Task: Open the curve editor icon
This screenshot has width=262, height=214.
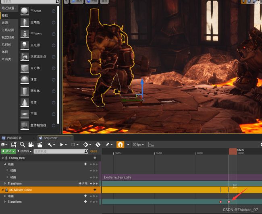Action: [151, 145]
